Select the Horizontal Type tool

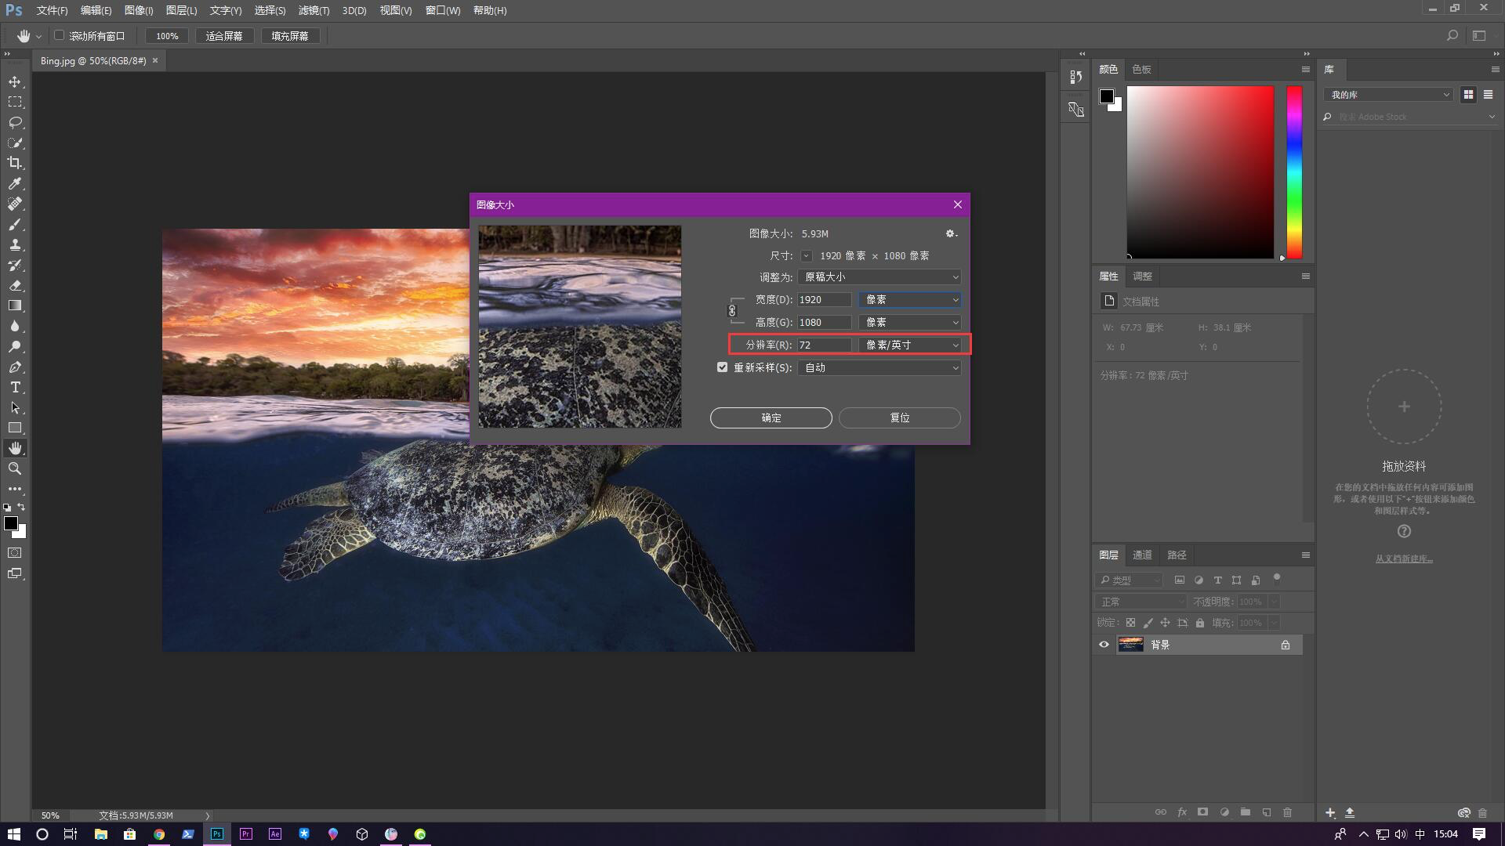coord(15,387)
